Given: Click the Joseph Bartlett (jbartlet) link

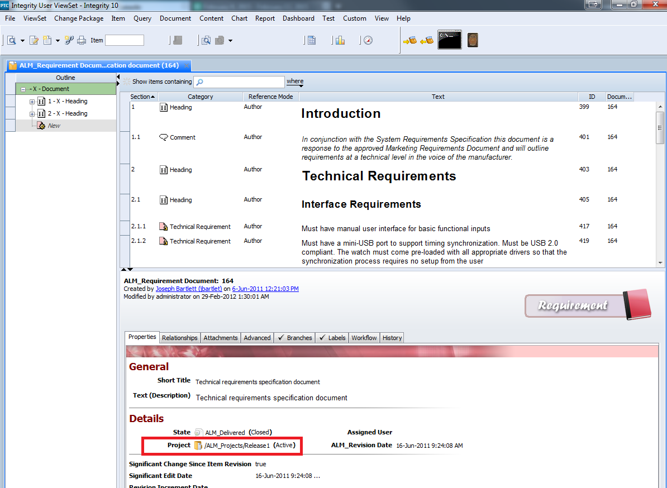Looking at the screenshot, I should [189, 289].
